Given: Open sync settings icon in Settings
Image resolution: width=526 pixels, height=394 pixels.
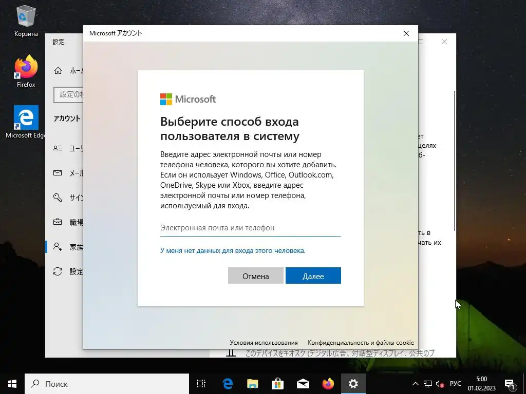Looking at the screenshot, I should point(58,271).
